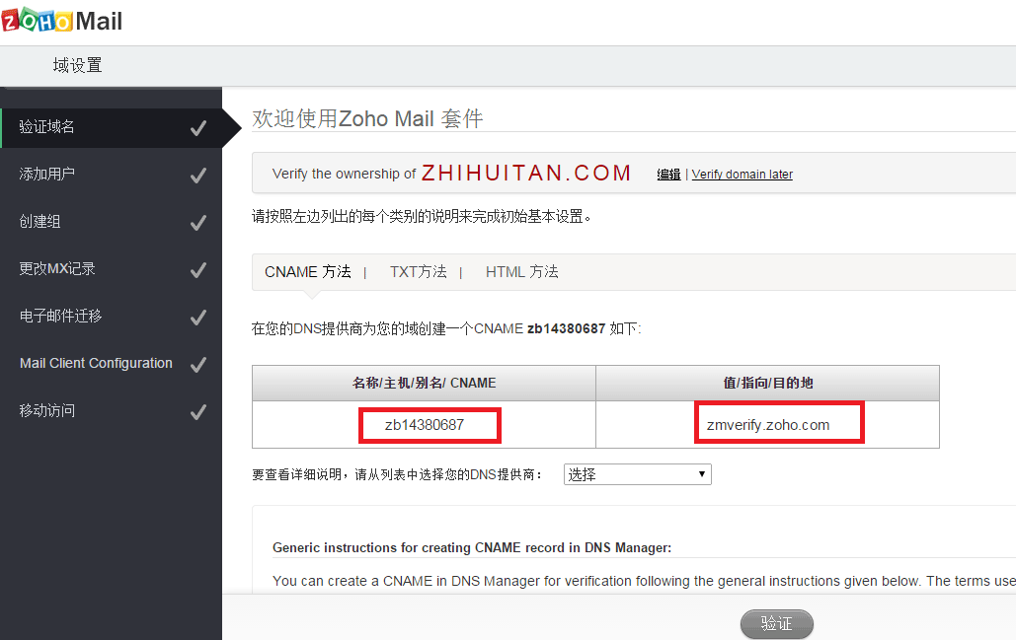Open the DNS provider 选择 dropdown

[638, 474]
